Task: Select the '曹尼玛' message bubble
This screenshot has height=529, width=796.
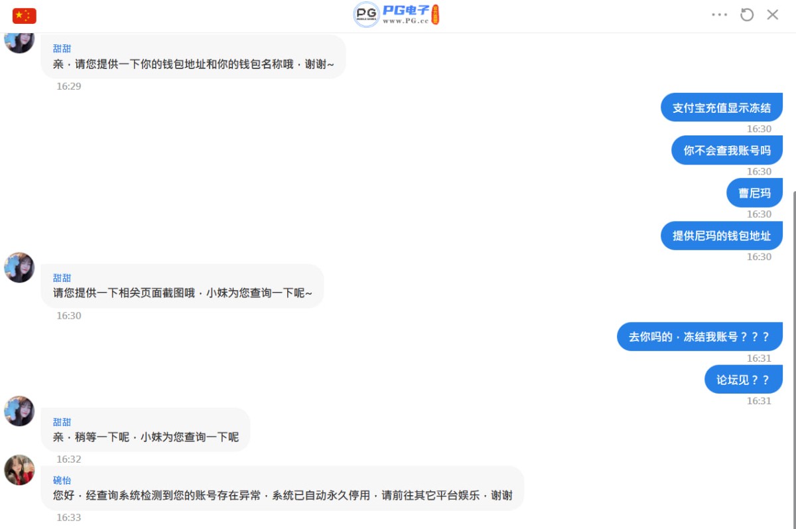Action: (754, 192)
